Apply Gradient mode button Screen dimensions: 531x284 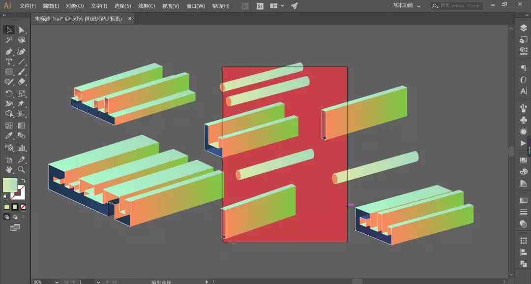pyautogui.click(x=15, y=207)
